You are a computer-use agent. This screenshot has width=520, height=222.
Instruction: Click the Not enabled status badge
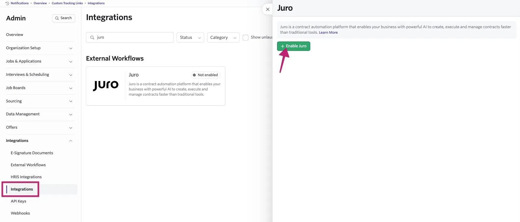(x=206, y=75)
